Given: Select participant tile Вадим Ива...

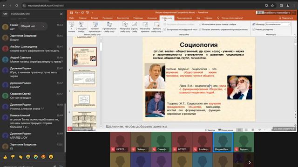Looking at the screenshot, I should click(x=223, y=142).
